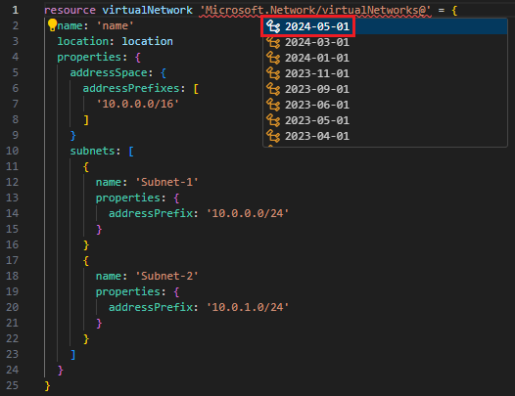Click the 'resource' keyword on line 1

(70, 10)
